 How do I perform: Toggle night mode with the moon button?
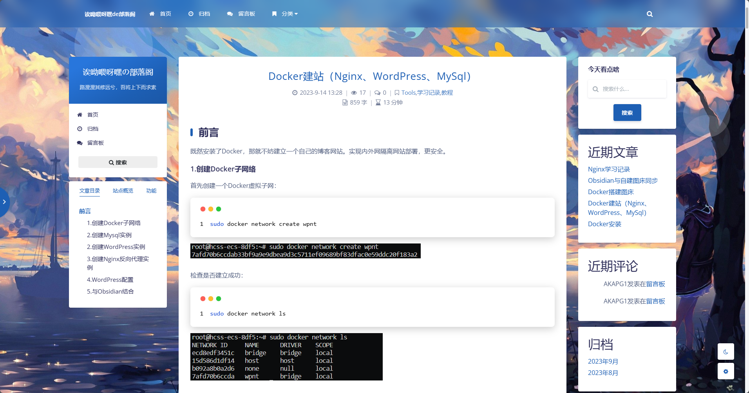pyautogui.click(x=725, y=352)
